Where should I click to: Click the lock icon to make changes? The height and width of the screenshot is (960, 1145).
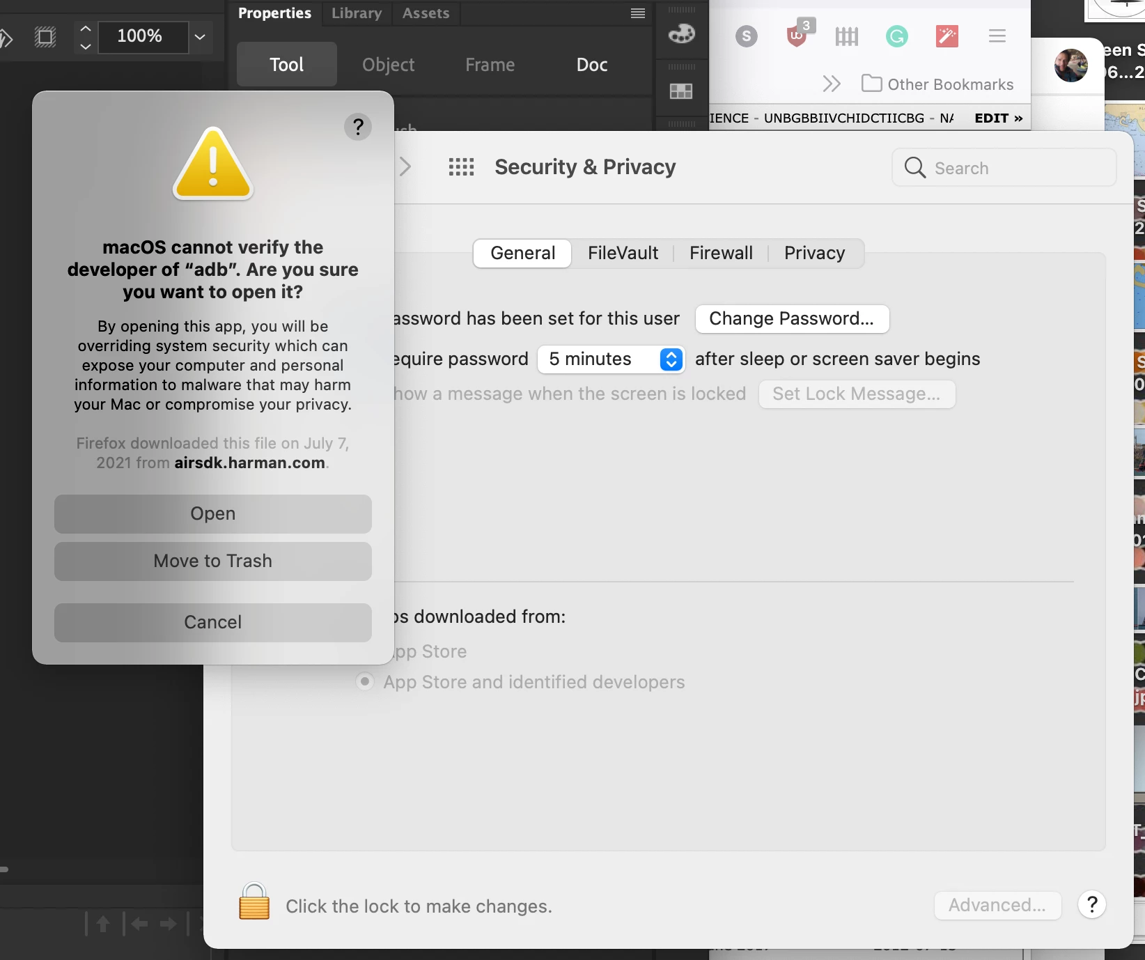click(254, 902)
